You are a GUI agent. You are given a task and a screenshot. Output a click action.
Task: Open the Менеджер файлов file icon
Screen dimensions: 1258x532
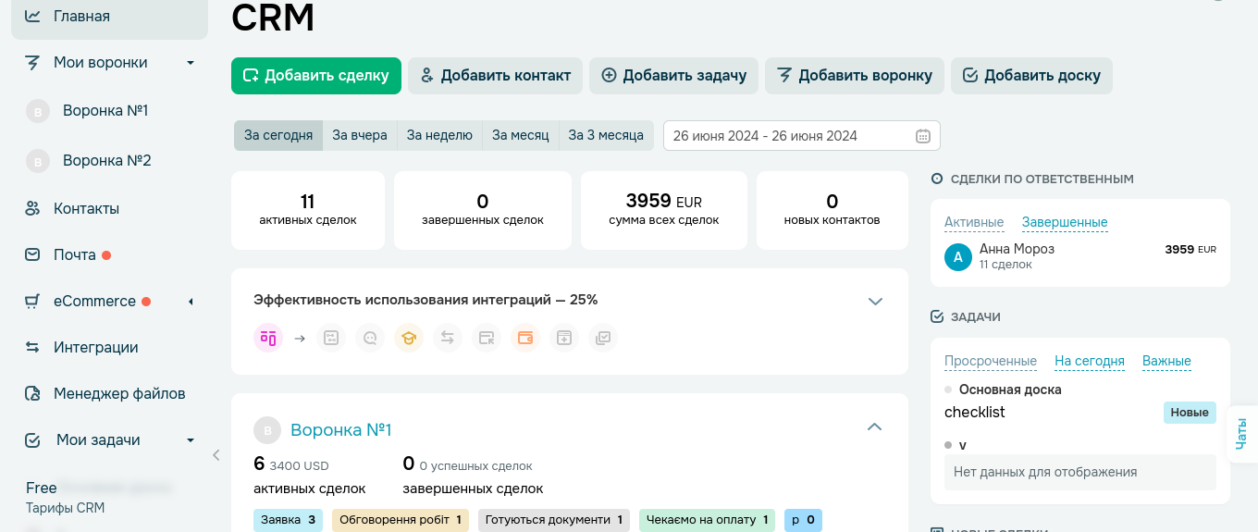[32, 393]
